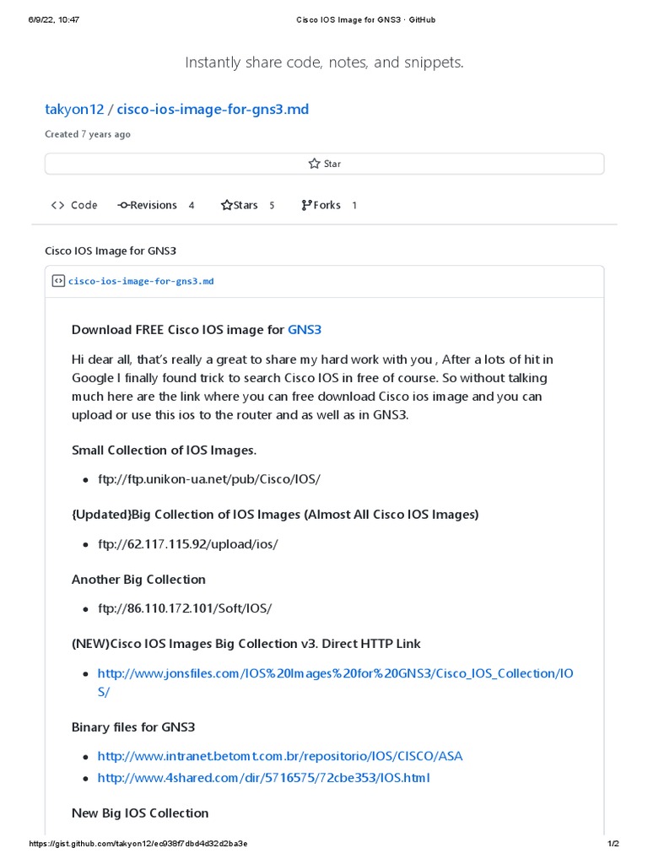Screen dimensions: 648x864
Task: Open the Code tab
Action: tap(84, 205)
